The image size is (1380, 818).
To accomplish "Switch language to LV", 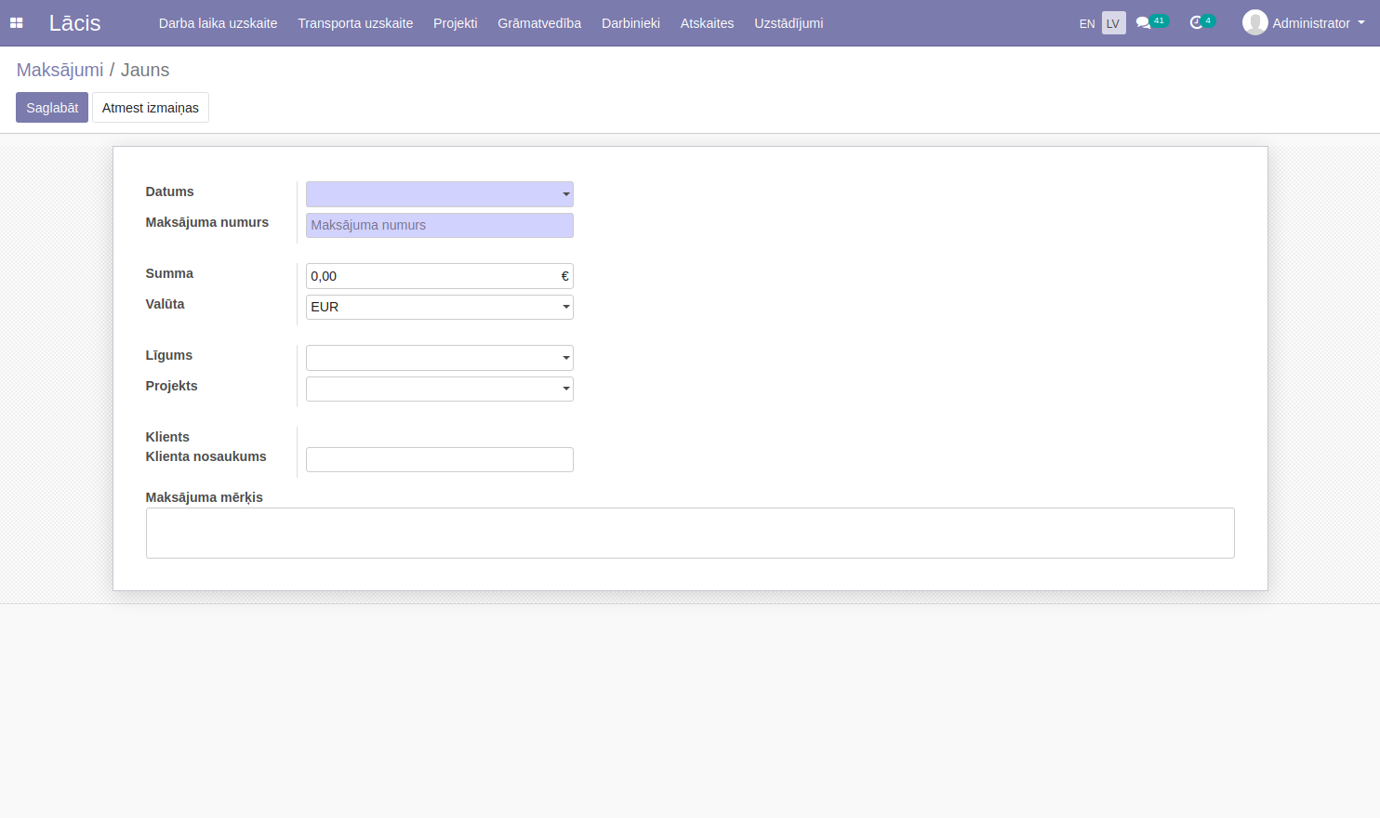I will (1113, 23).
